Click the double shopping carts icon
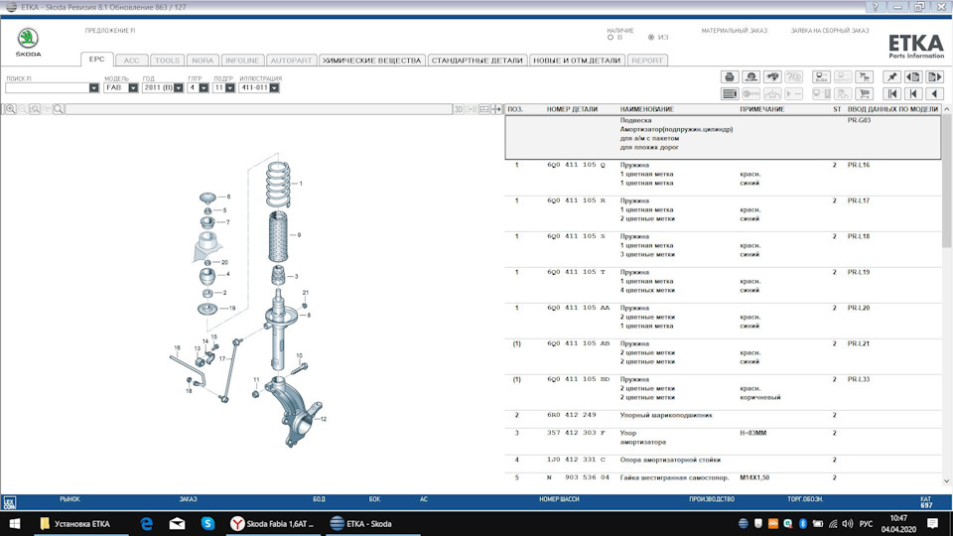 864,77
